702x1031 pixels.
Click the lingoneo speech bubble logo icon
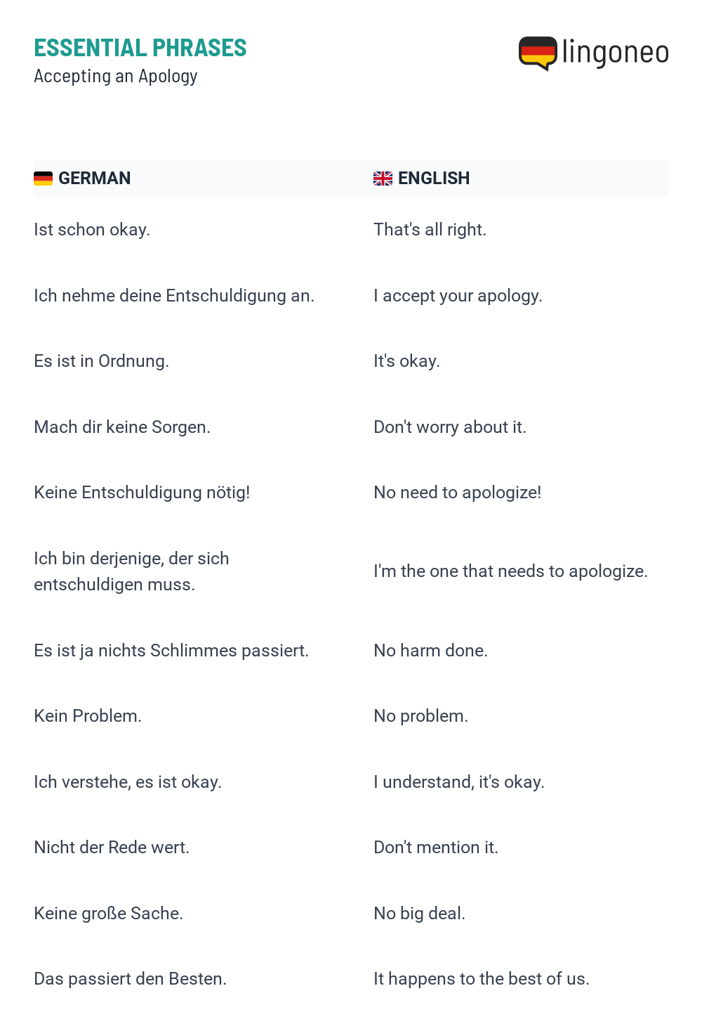[x=538, y=53]
